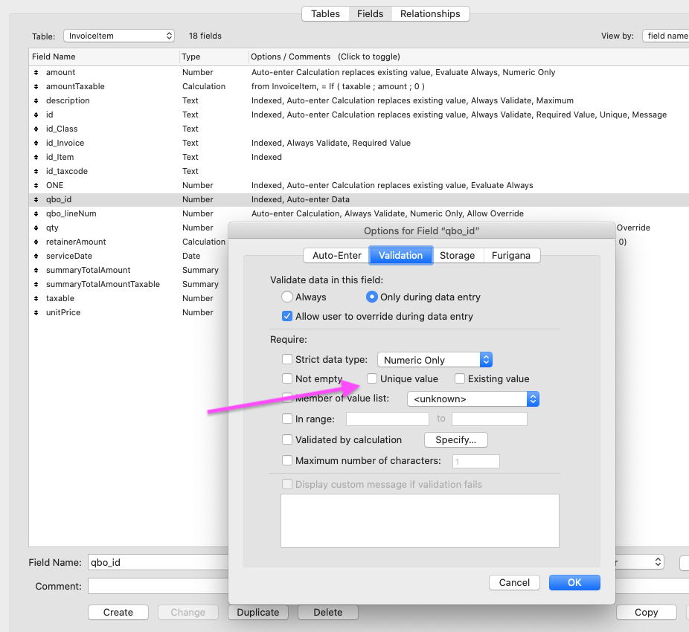Click reorder handle icon for qbo_lineNum field
This screenshot has width=689, height=632.
[x=36, y=213]
